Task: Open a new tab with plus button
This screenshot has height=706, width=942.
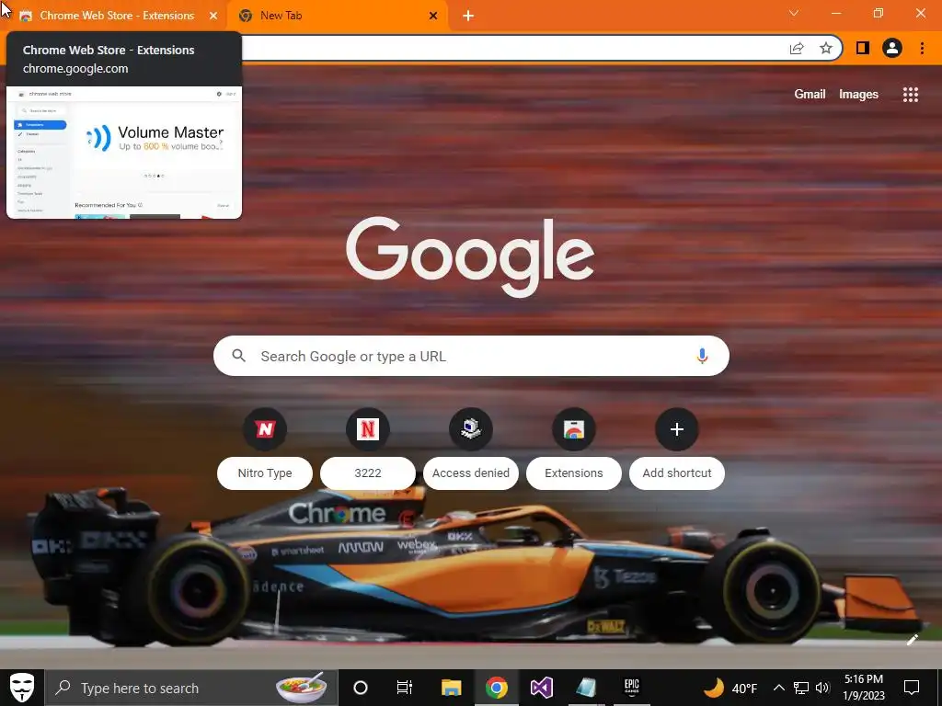Action: (468, 16)
